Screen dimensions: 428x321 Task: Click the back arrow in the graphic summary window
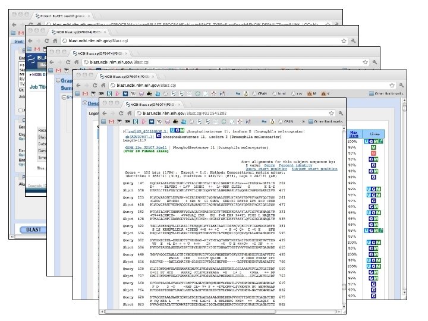click(x=52, y=62)
